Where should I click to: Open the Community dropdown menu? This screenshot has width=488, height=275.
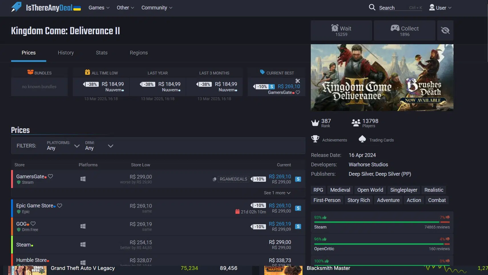click(157, 8)
